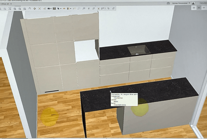Click the Zoom In magnifier icon
Viewport: 207px width, 139px height.
[x=15, y=9]
